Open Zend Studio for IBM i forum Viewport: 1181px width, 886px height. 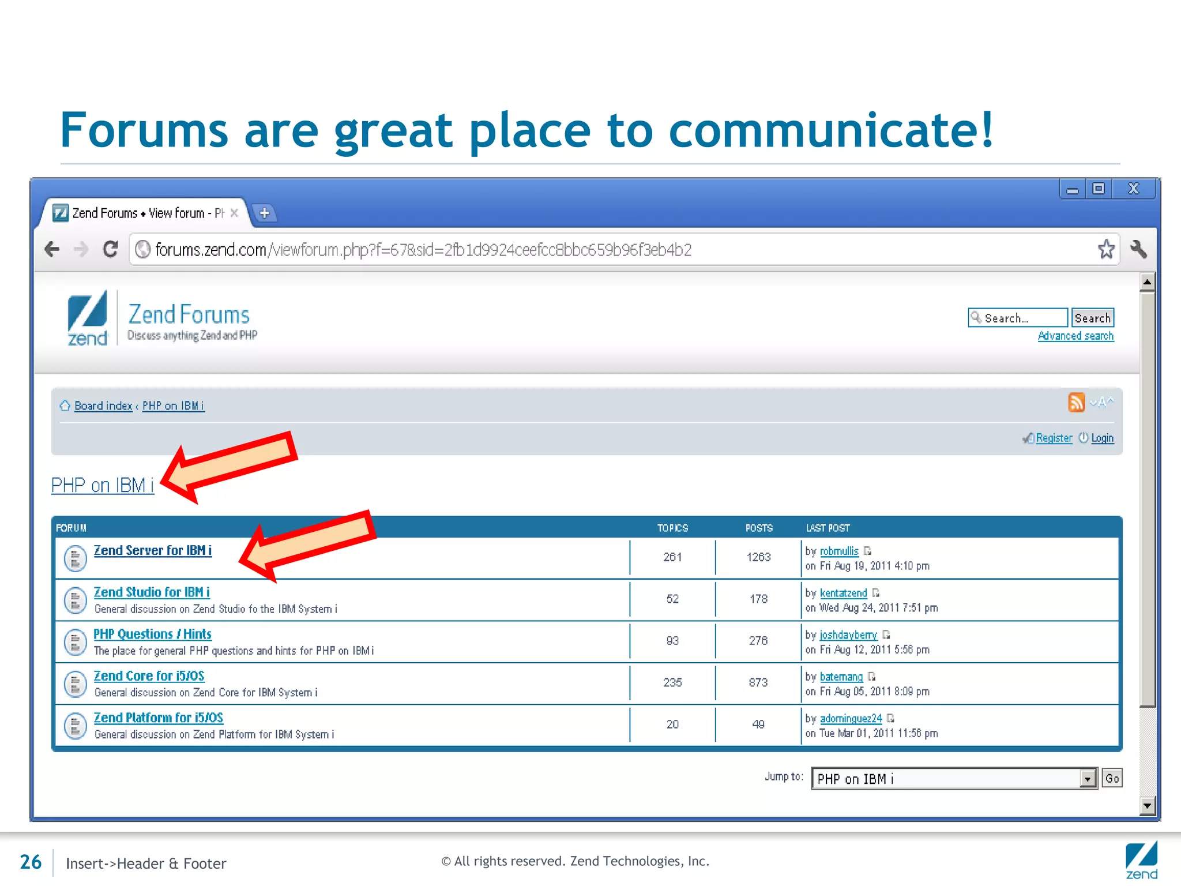coord(152,592)
